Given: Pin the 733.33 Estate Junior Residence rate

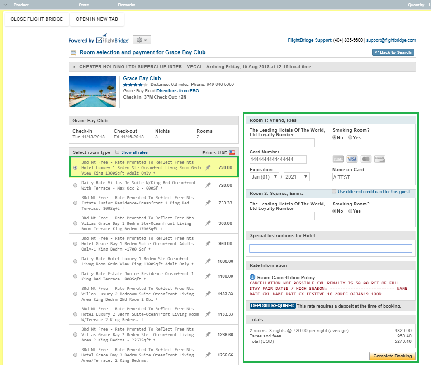Looking at the screenshot, I should [x=208, y=203].
